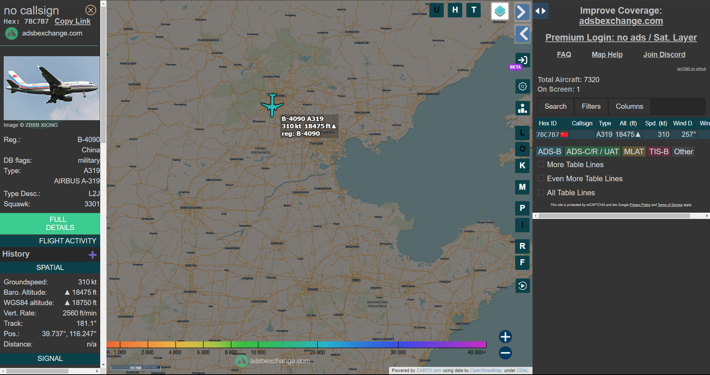The height and width of the screenshot is (375, 710).
Task: Click the T map toggle button
Action: coord(474,10)
